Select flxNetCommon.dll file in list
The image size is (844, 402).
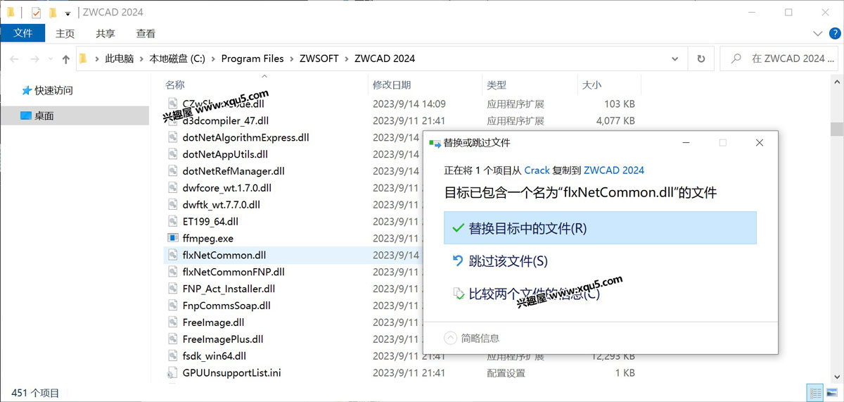[224, 255]
